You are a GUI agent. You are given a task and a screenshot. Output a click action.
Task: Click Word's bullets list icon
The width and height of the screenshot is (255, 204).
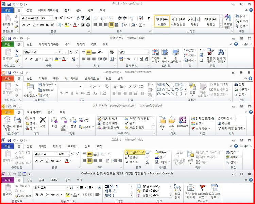pos(95,18)
